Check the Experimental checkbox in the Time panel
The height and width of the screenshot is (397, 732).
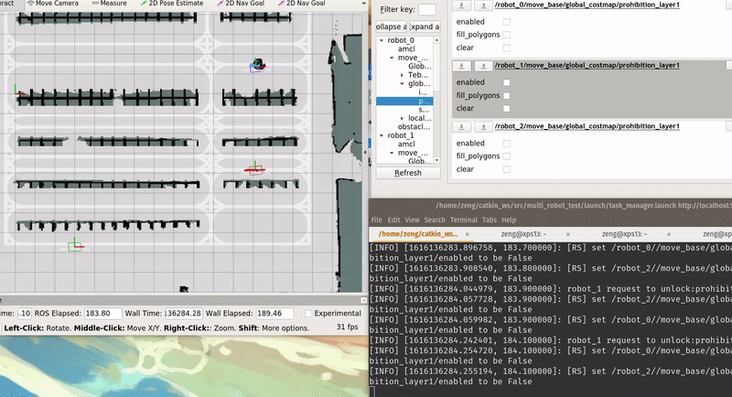308,314
